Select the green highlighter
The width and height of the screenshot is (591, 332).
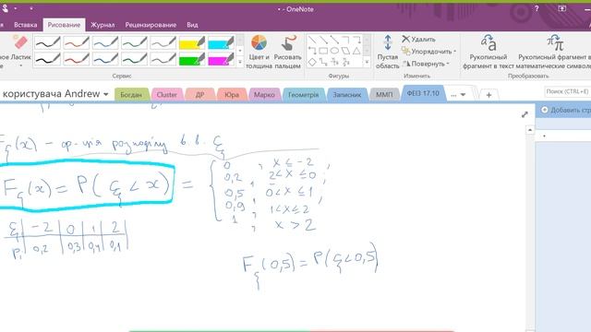tap(192, 59)
